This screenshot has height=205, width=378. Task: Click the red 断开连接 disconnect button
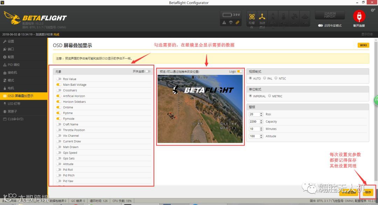pyautogui.click(x=359, y=16)
